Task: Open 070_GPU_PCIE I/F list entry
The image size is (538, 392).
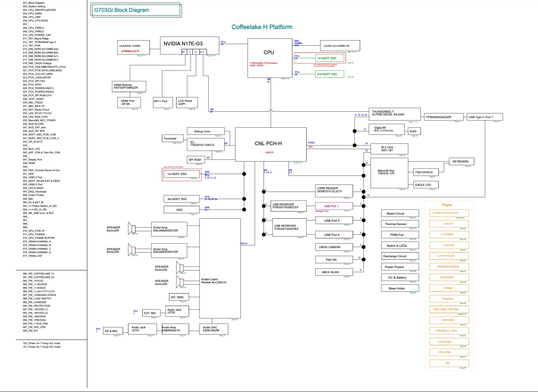Action: coord(34,231)
